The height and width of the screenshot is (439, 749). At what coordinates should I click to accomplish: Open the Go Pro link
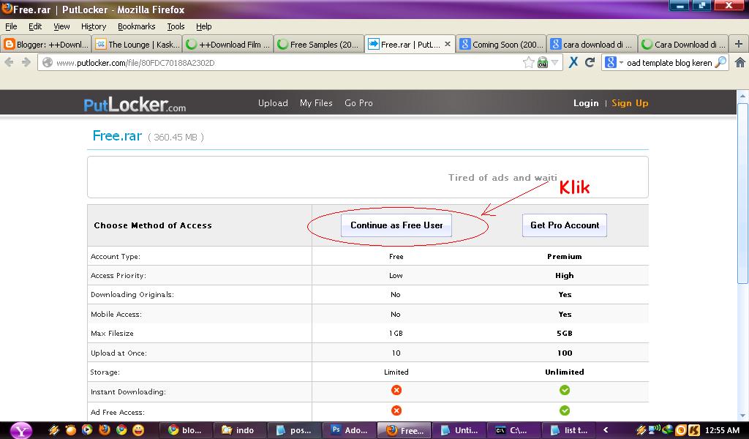[358, 102]
